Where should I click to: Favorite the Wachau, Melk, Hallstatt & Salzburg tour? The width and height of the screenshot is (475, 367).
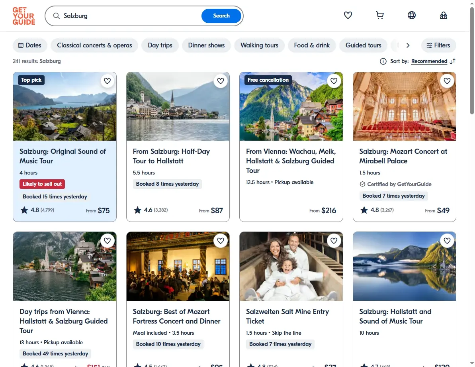pyautogui.click(x=334, y=81)
